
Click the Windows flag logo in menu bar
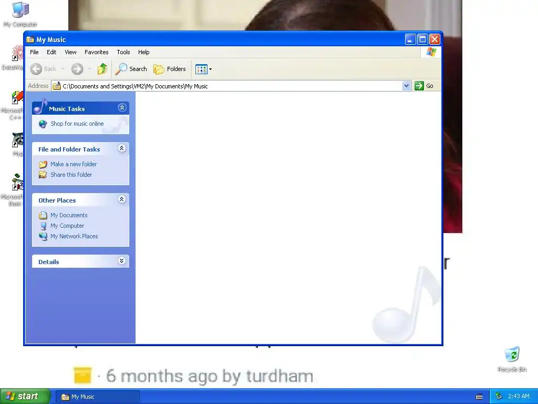[x=431, y=52]
